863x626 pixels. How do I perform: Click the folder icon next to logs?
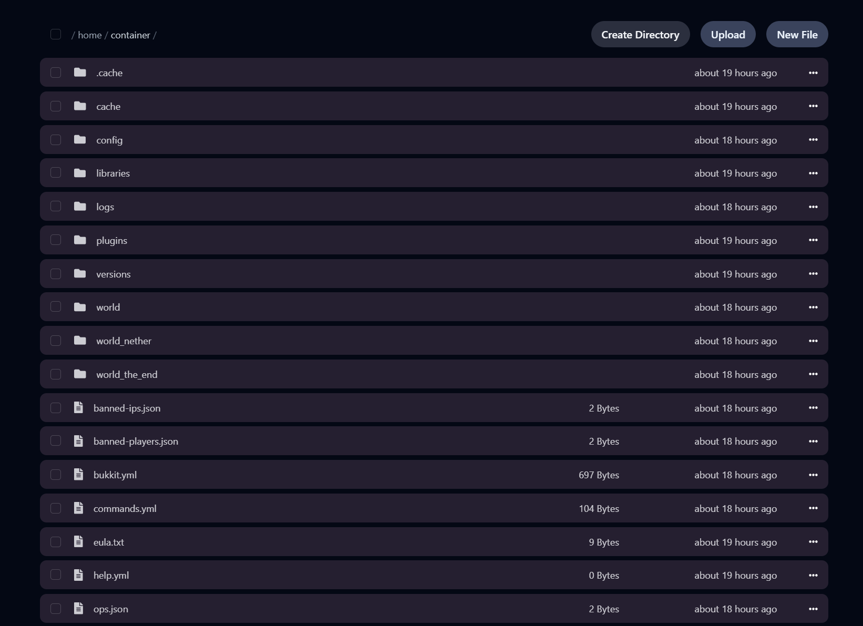79,206
